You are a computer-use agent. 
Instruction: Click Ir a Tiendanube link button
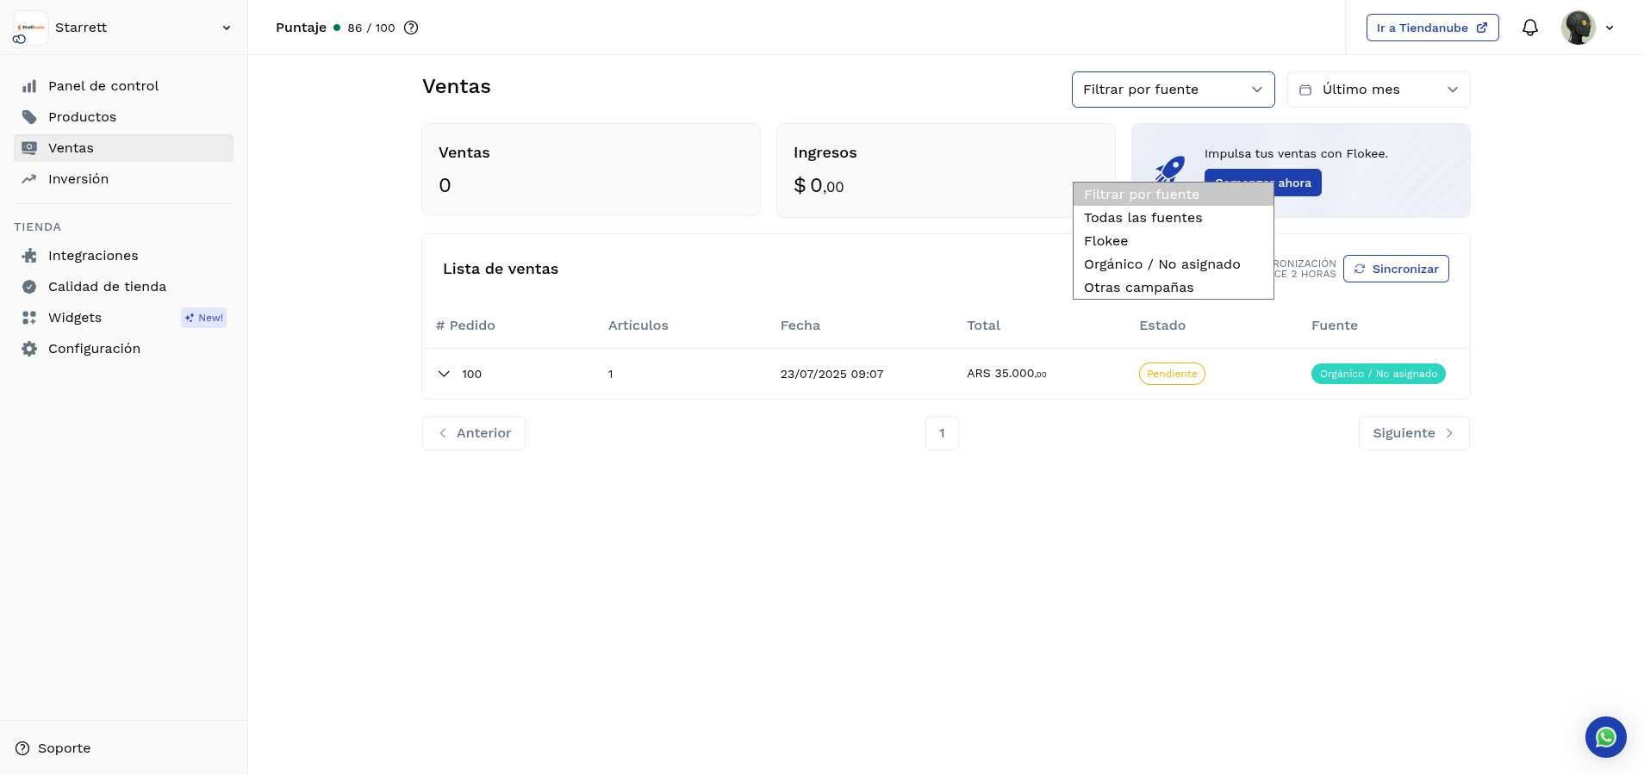pyautogui.click(x=1431, y=28)
